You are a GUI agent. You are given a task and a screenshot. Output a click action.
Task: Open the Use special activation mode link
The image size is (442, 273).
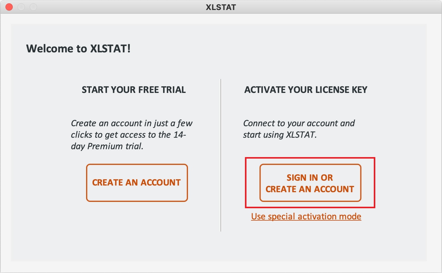coord(306,216)
